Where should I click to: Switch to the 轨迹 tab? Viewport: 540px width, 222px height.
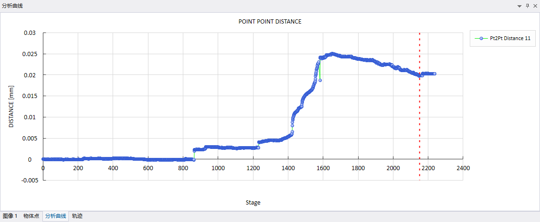(77, 216)
